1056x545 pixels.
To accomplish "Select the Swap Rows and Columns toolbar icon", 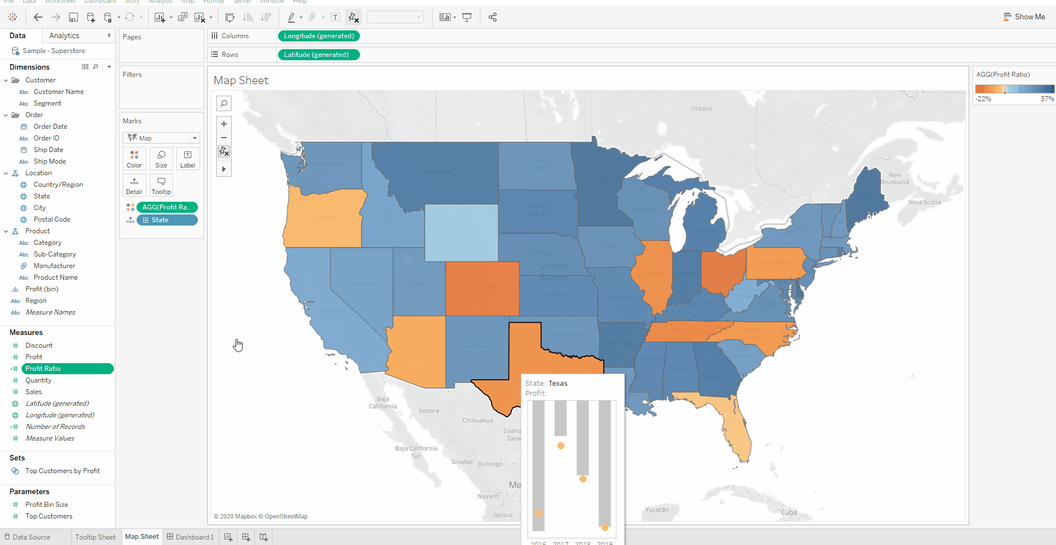I will [x=231, y=17].
